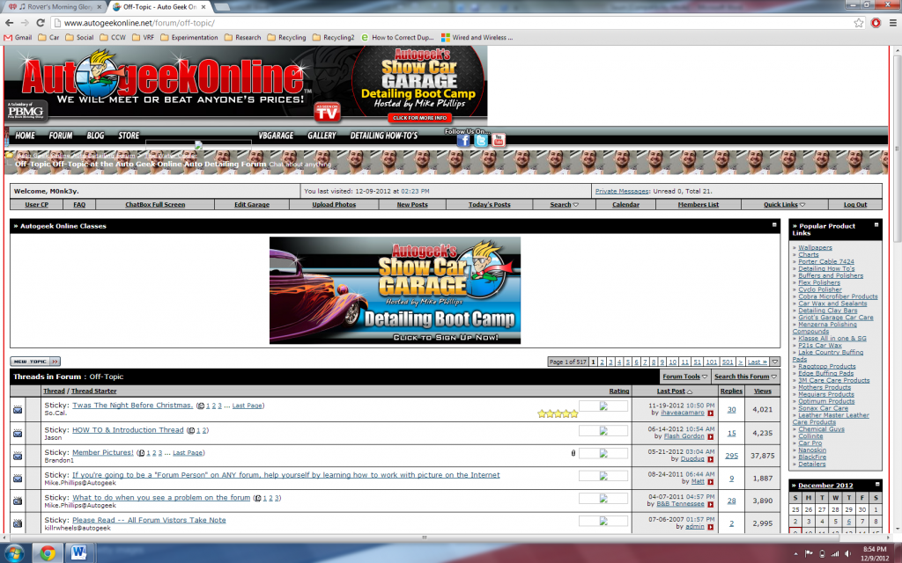Open the 'Wired and Wireless' bookmark
This screenshot has width=902, height=563.
(477, 37)
